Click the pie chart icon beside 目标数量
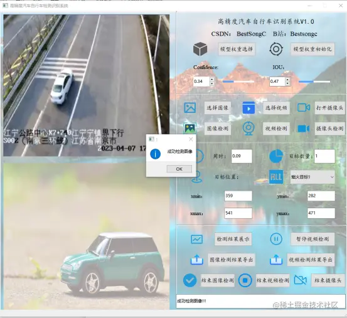 pos(276,156)
